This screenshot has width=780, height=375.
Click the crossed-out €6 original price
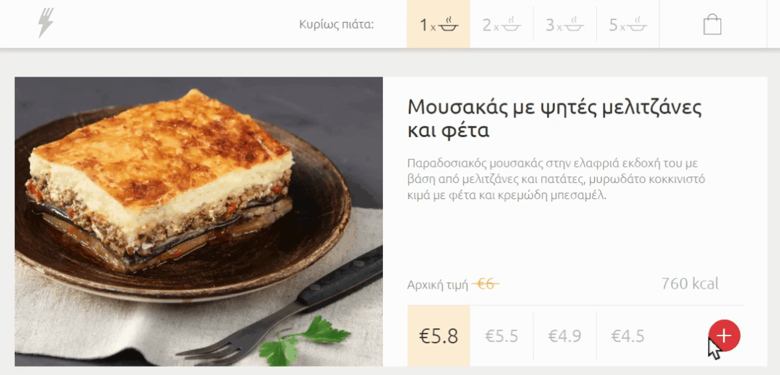point(486,284)
